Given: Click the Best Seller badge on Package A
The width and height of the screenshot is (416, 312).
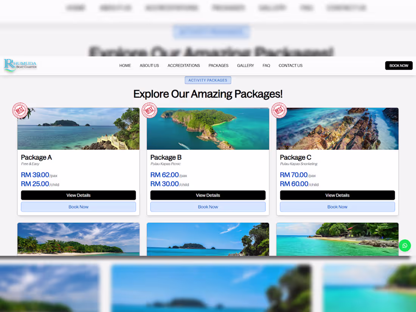Looking at the screenshot, I should pyautogui.click(x=20, y=111).
